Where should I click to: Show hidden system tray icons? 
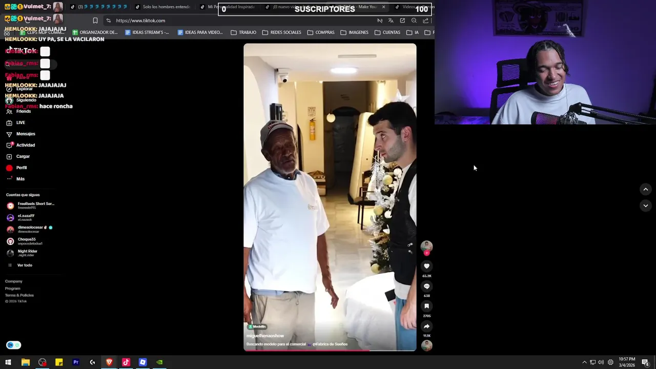[584, 362]
